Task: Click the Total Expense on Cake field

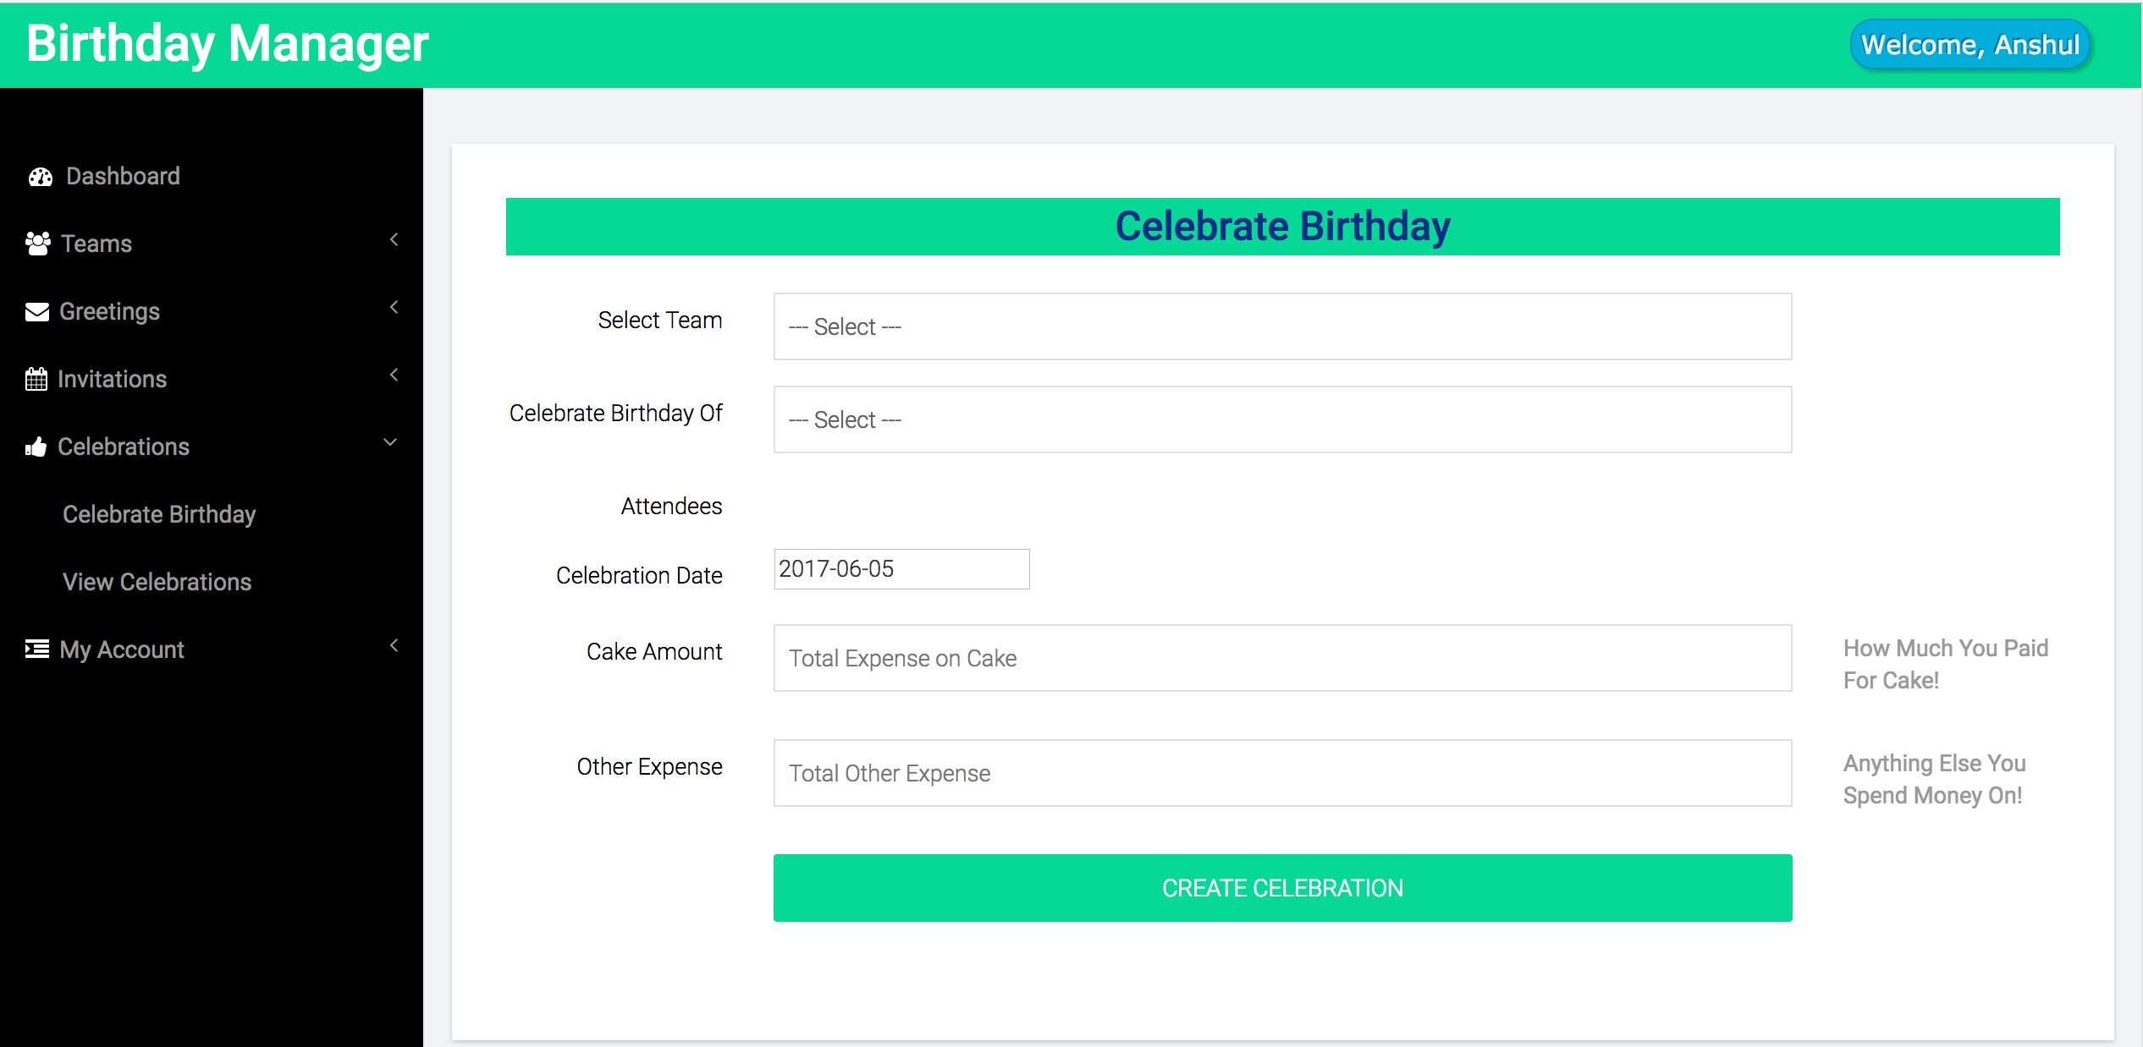Action: 1282,658
